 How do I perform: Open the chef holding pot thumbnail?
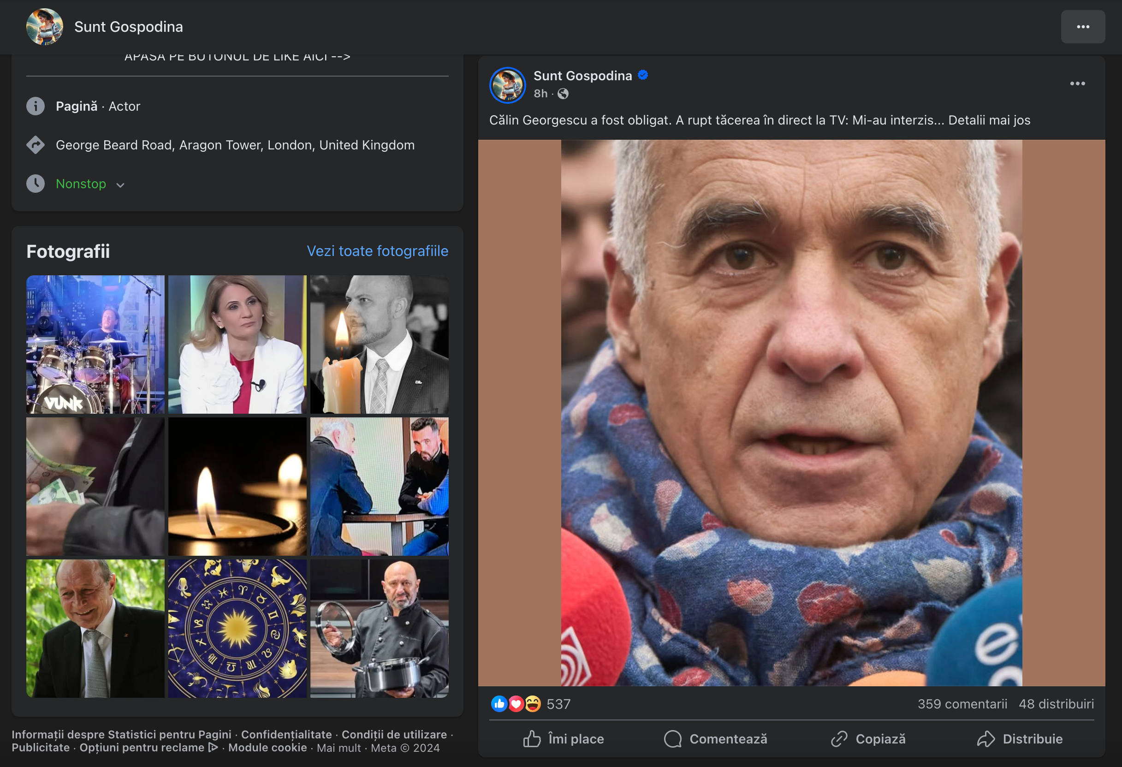[x=379, y=628]
